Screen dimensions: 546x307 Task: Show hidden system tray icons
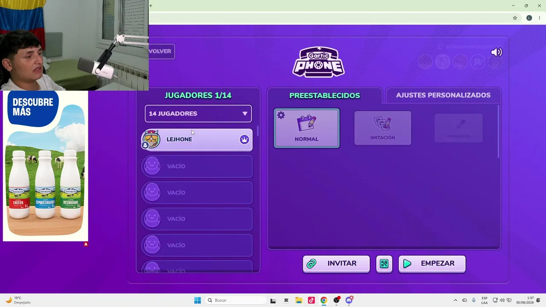[x=455, y=300]
